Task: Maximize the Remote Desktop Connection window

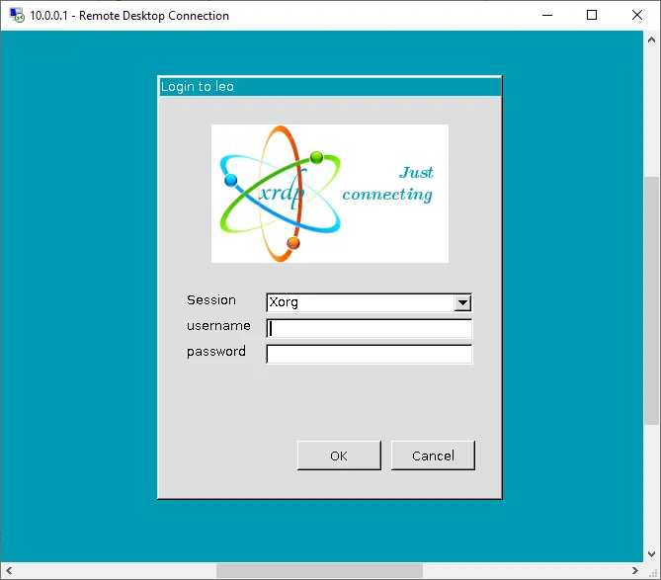Action: click(x=592, y=16)
